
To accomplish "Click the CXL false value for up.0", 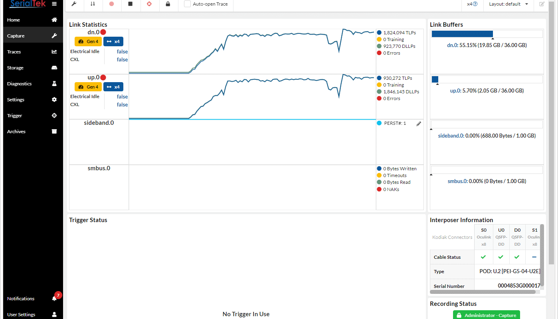I will (122, 105).
